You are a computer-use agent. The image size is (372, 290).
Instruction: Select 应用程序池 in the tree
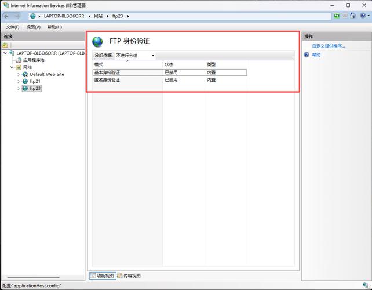pyautogui.click(x=33, y=60)
